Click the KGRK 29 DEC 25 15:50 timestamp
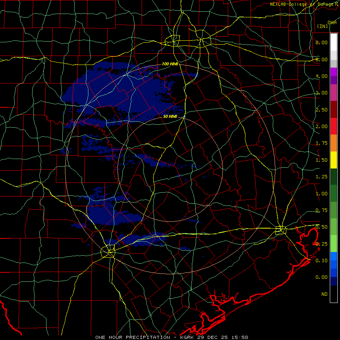This screenshot has height=340, width=340. click(x=214, y=337)
